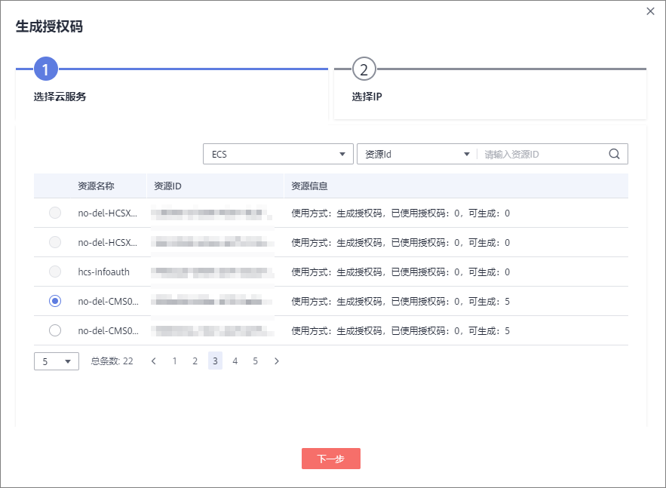Click step 2 选择IP circle

point(364,69)
